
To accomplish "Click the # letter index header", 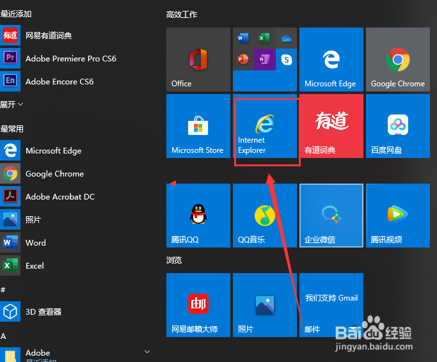I will (3, 290).
